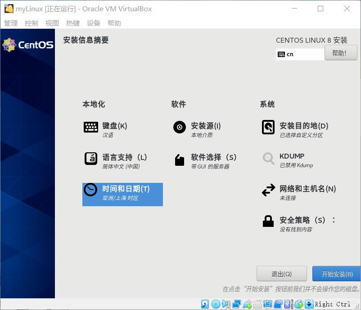Open the 安装源(I) disc icon
Image resolution: width=361 pixels, height=310 pixels.
(179, 127)
